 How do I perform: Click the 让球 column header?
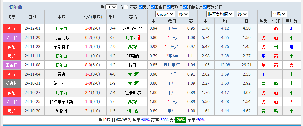[x=276, y=21]
